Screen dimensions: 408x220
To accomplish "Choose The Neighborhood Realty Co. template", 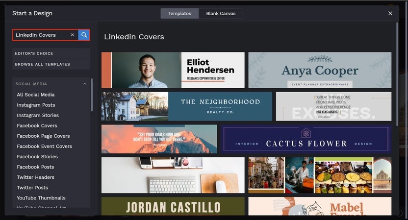I will [x=187, y=106].
